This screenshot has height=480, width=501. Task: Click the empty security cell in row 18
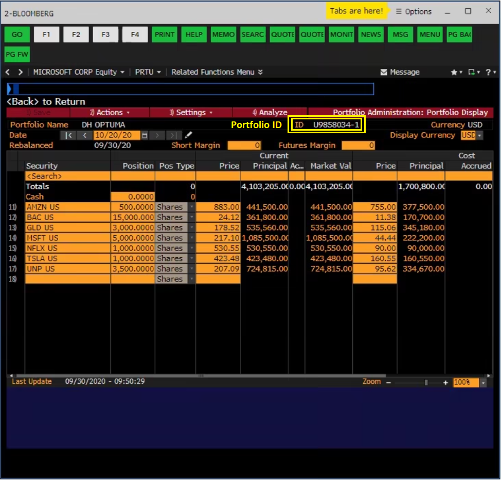click(68, 279)
